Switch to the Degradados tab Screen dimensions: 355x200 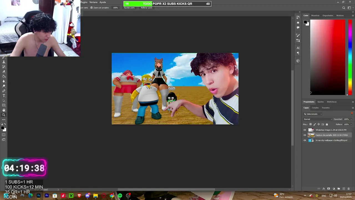[x=328, y=16]
